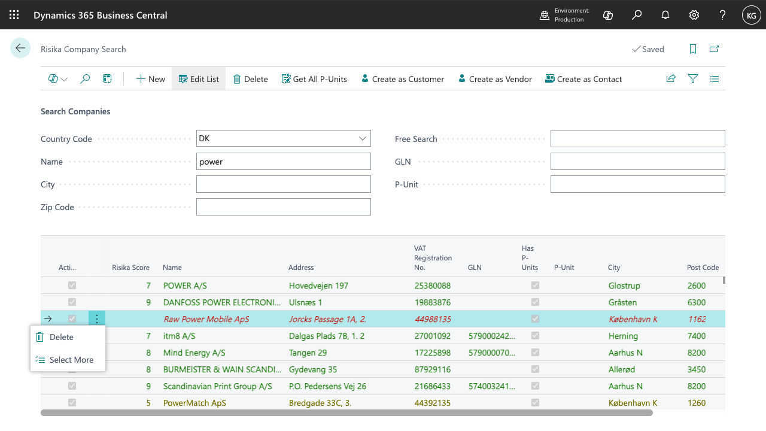Toggle Active checkbox for Raw Power Mobile
Image resolution: width=766 pixels, height=431 pixels.
[72, 319]
